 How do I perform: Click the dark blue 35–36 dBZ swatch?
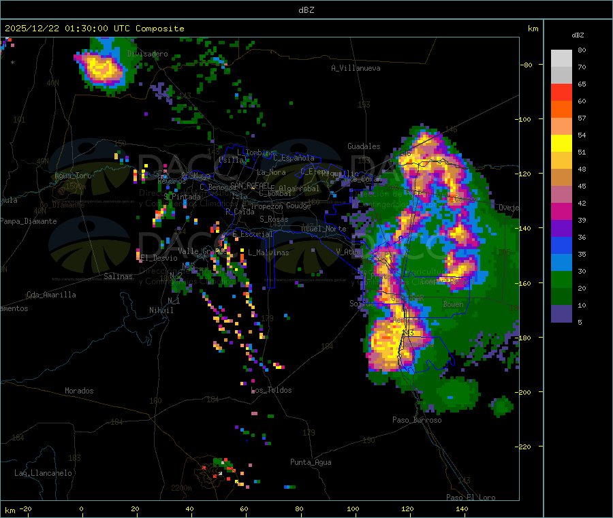(561, 245)
